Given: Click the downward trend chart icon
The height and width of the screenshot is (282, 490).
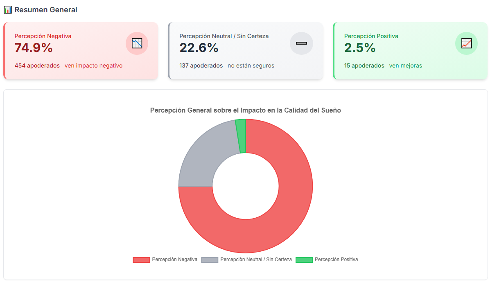Looking at the screenshot, I should click(137, 43).
